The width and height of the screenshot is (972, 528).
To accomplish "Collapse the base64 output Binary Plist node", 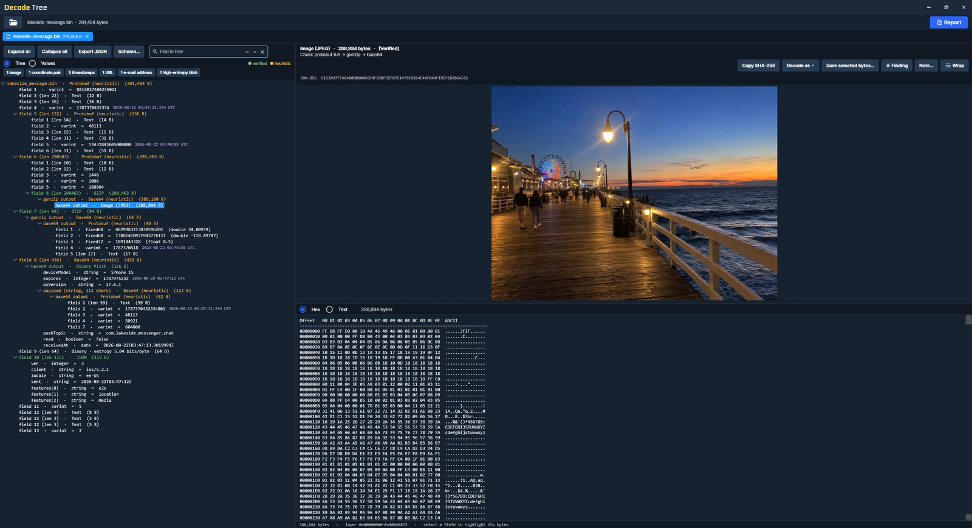I will coord(27,266).
